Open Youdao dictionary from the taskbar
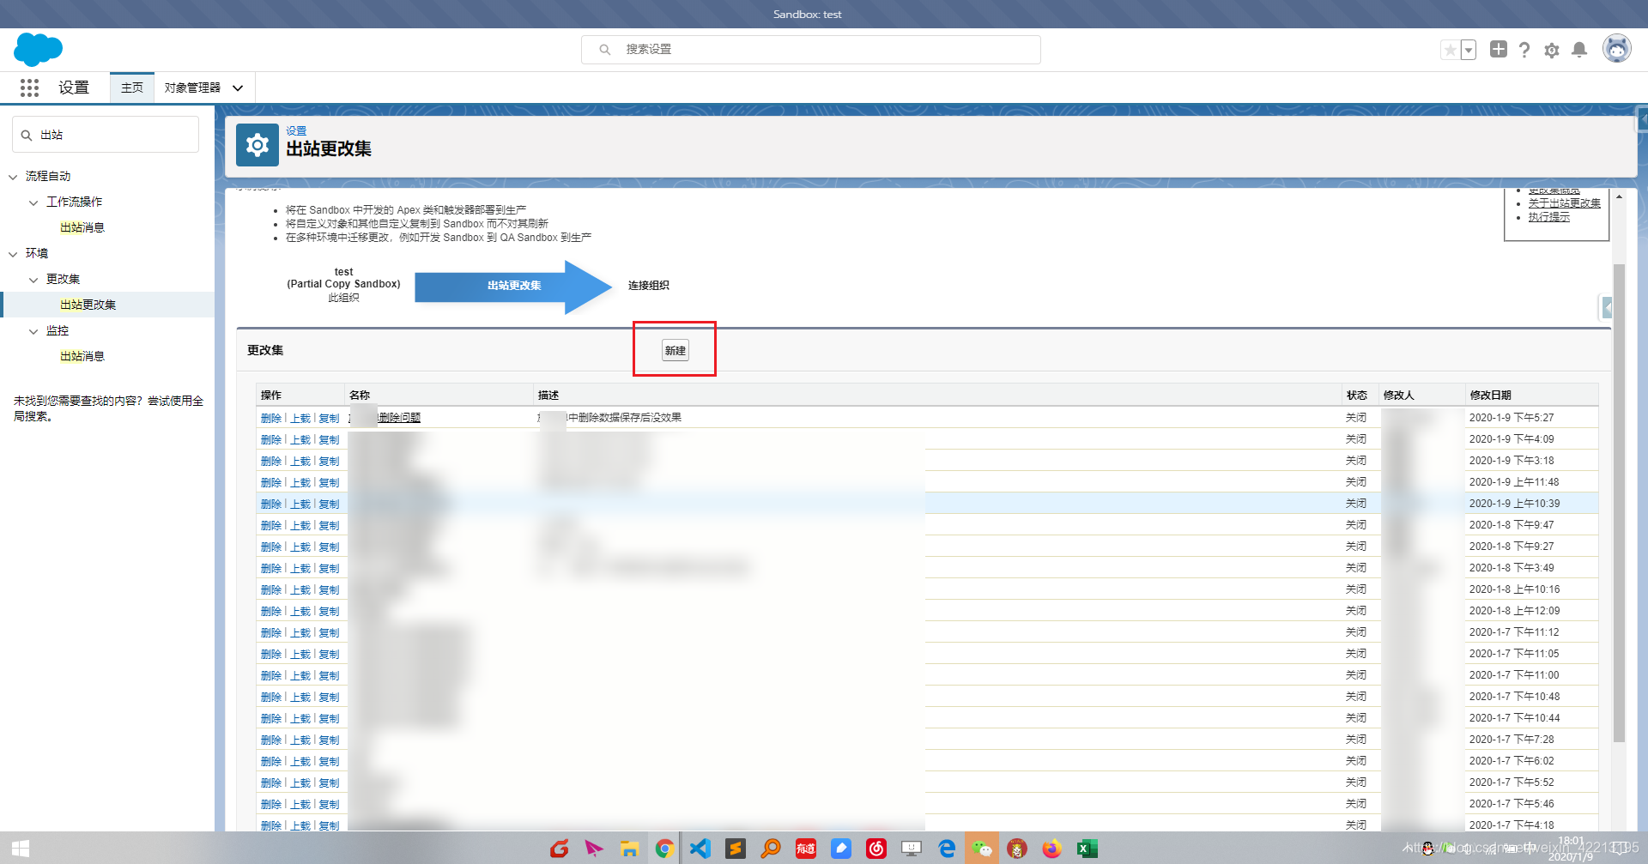 pos(806,849)
